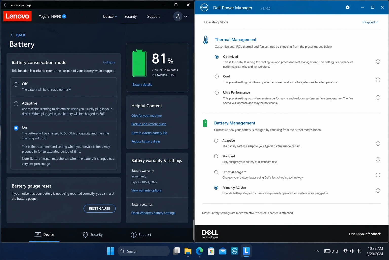Collapse the Battery conservation mode section

pos(109,62)
